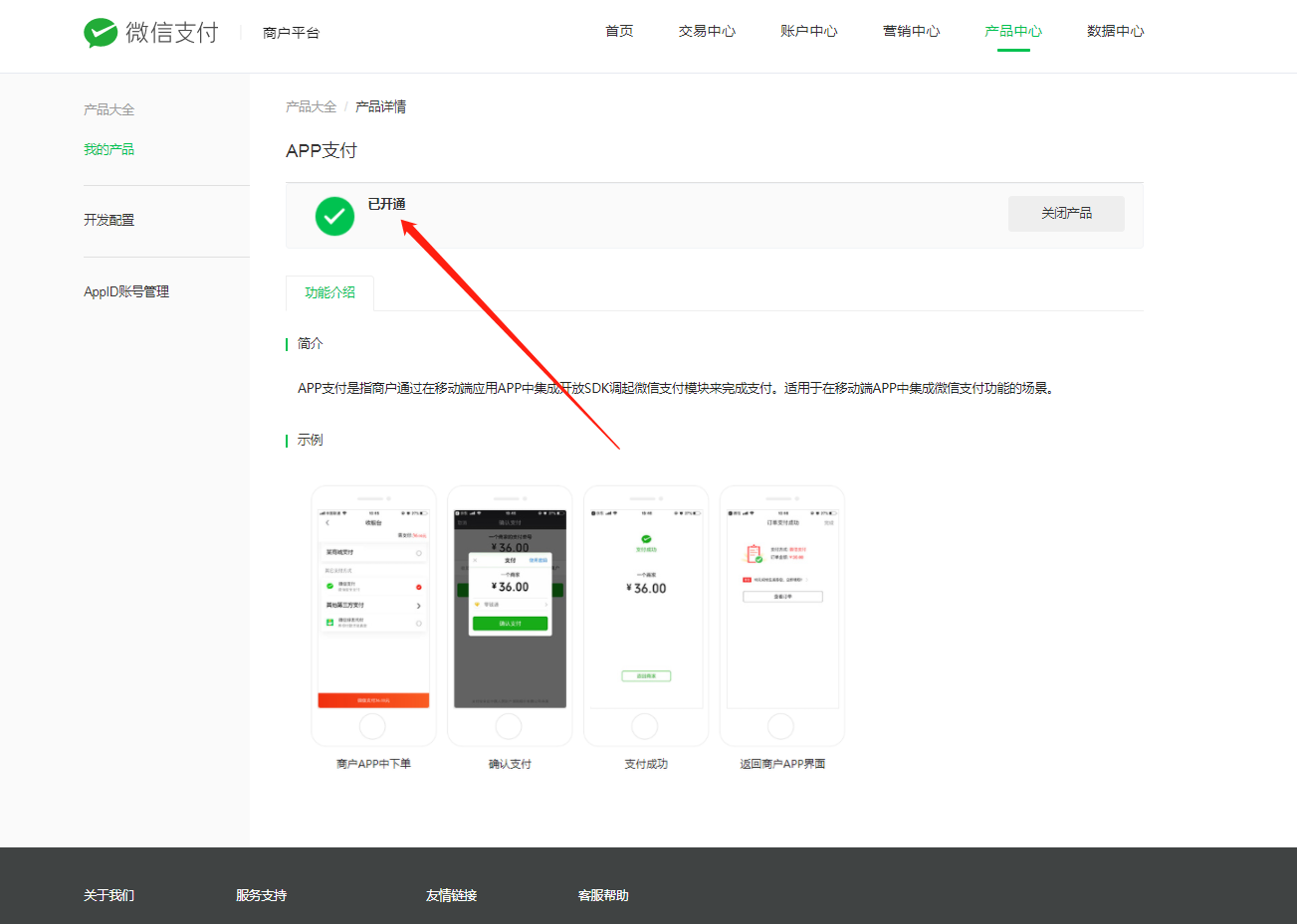Open AppID账号管理 in the sidebar
1297x924 pixels.
[126, 291]
